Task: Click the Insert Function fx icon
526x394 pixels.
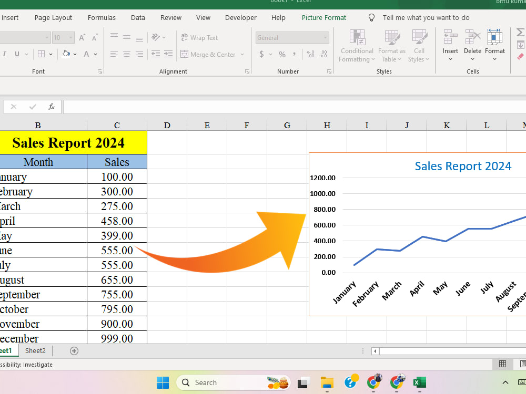Action: tap(52, 107)
